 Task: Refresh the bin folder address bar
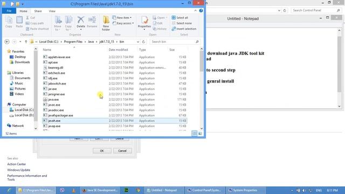(x=143, y=41)
